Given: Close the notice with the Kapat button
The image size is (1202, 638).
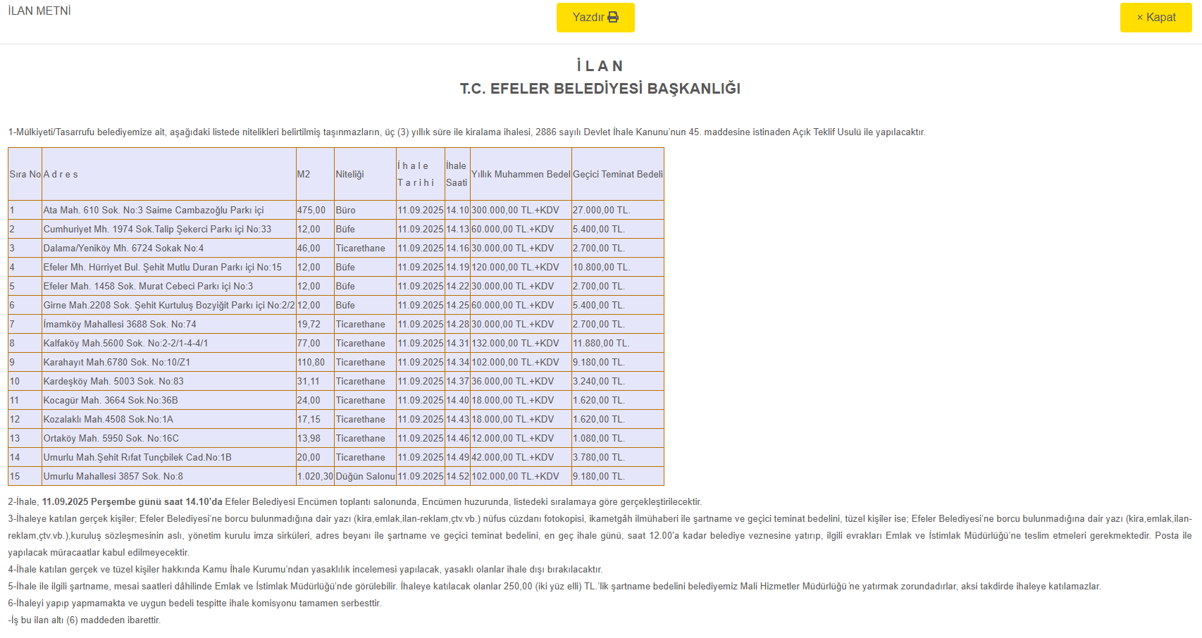Looking at the screenshot, I should point(1155,18).
